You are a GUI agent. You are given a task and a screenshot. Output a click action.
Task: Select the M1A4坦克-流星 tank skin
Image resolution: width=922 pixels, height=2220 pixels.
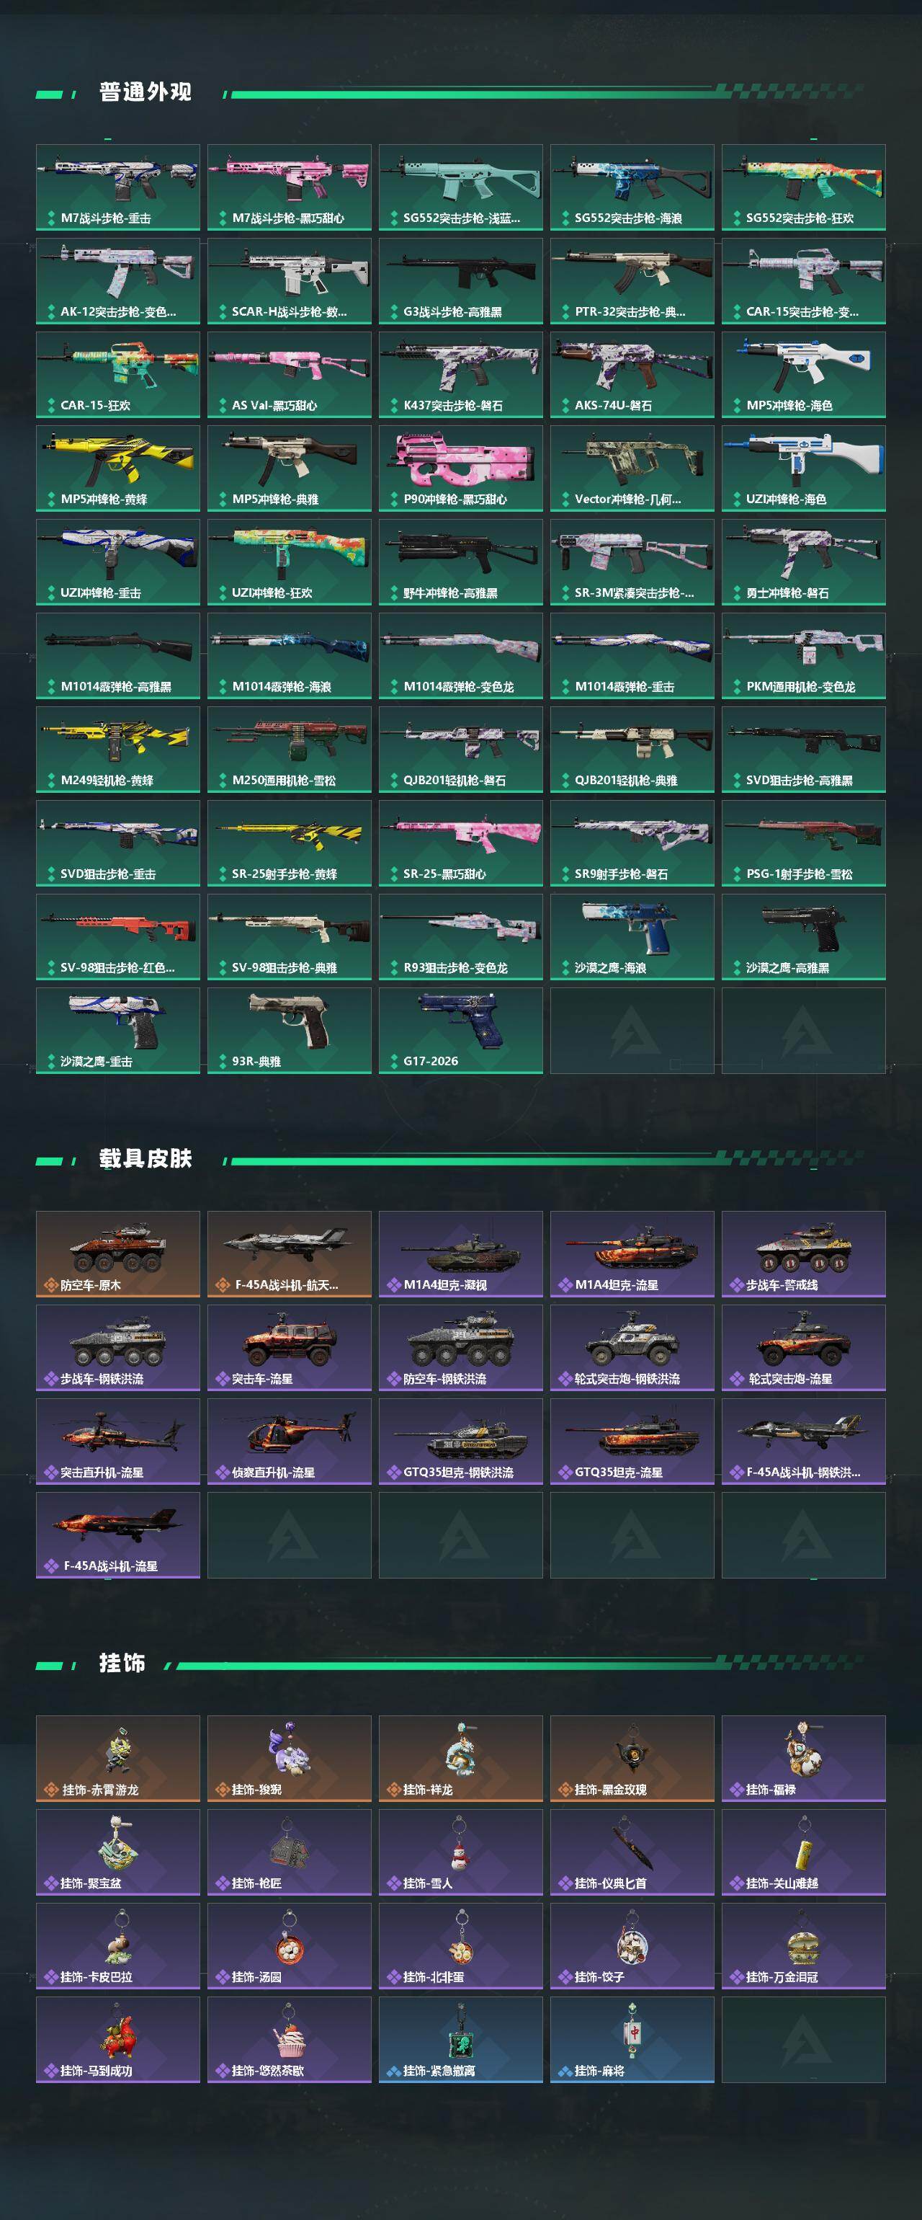coord(632,1254)
